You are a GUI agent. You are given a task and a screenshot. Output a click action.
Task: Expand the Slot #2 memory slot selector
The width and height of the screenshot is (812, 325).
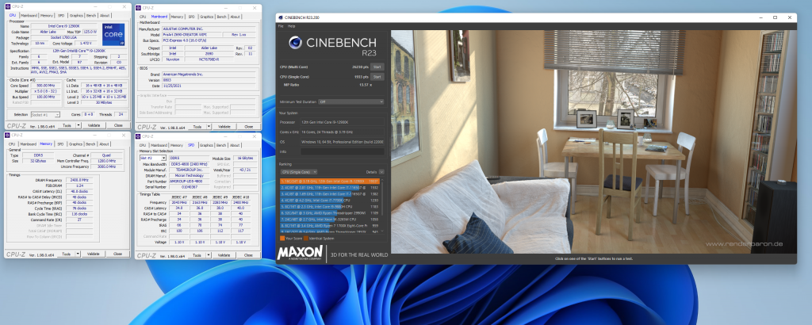pos(165,158)
